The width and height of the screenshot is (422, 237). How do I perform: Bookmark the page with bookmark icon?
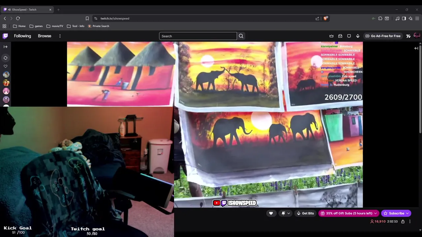pyautogui.click(x=87, y=18)
